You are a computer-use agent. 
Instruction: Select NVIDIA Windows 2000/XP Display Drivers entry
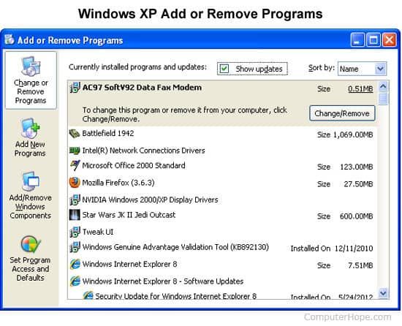[222, 200]
